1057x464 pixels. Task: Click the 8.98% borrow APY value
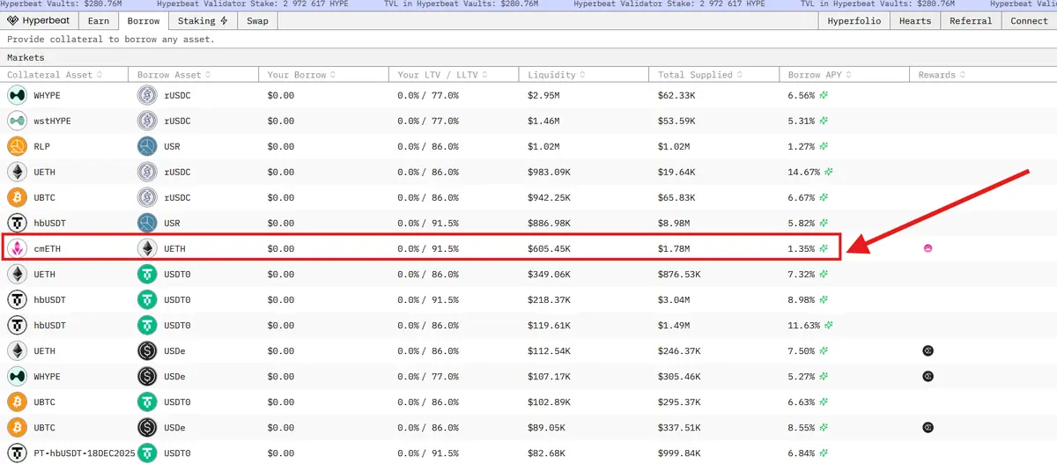click(x=802, y=299)
